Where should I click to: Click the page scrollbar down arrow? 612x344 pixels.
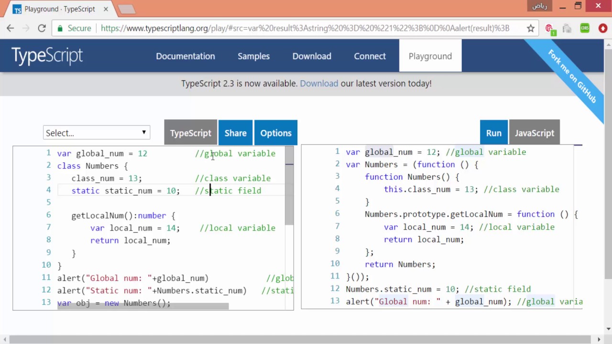click(x=608, y=328)
